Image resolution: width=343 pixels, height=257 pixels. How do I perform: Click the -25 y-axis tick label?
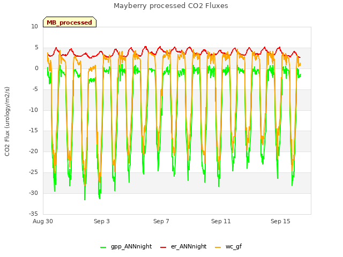pyautogui.click(x=33, y=172)
